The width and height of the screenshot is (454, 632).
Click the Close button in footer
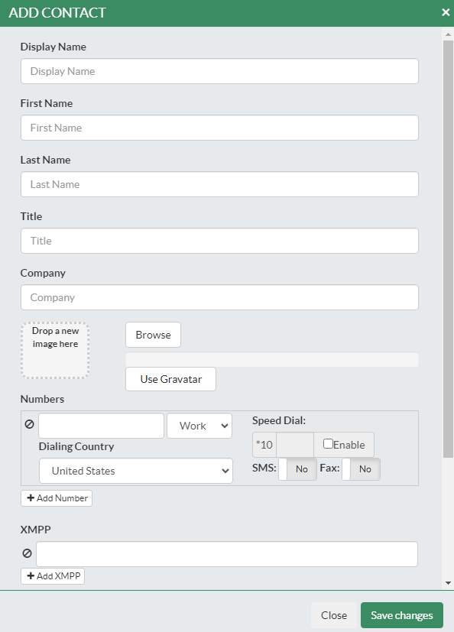[334, 615]
